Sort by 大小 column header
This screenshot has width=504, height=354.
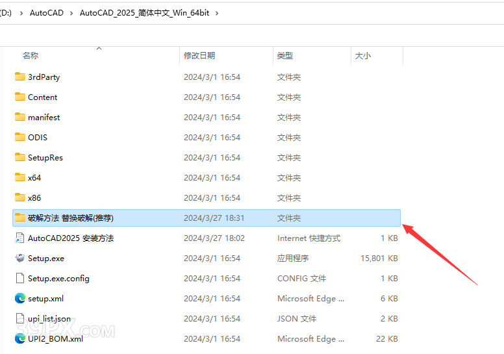tap(363, 56)
